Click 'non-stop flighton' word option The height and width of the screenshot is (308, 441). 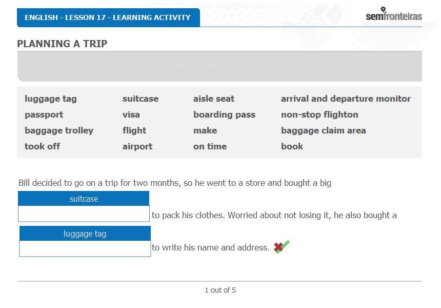coord(319,115)
